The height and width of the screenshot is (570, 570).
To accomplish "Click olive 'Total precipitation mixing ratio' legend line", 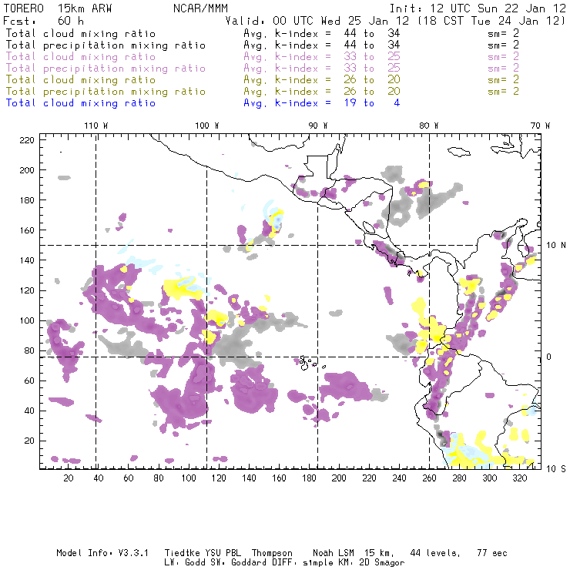I will point(106,91).
